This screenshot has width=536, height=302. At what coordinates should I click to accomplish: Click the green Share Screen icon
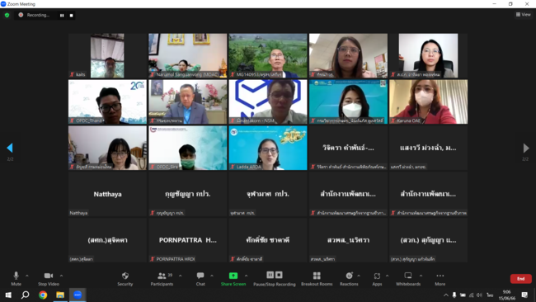[233, 276]
